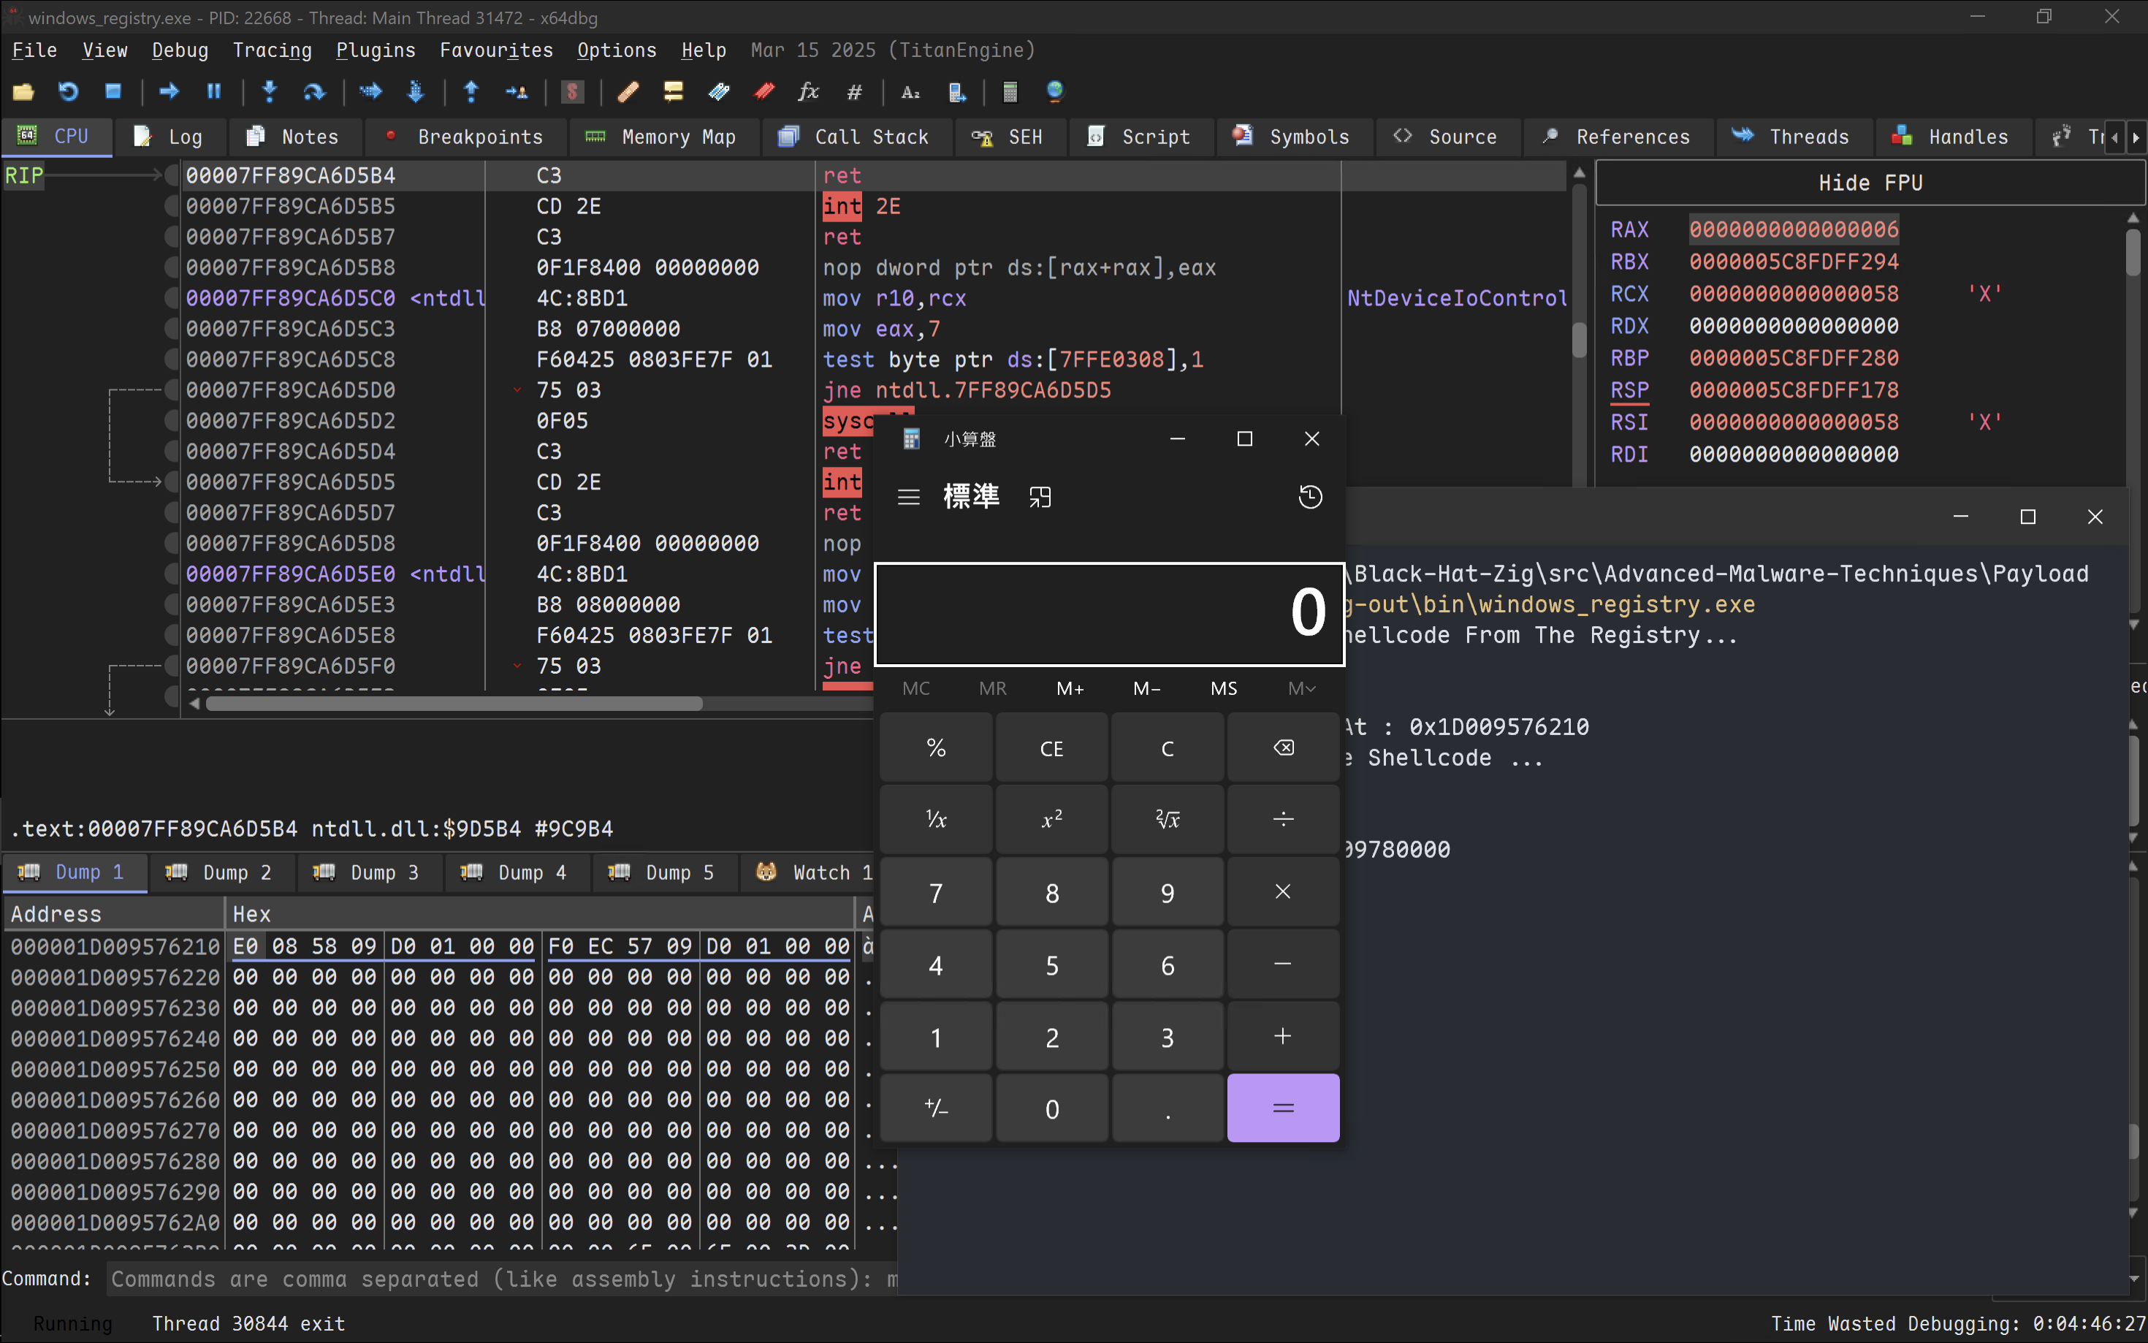Image resolution: width=2148 pixels, height=1343 pixels.
Task: Click the tab bar scroll-right arrow
Action: (2136, 137)
